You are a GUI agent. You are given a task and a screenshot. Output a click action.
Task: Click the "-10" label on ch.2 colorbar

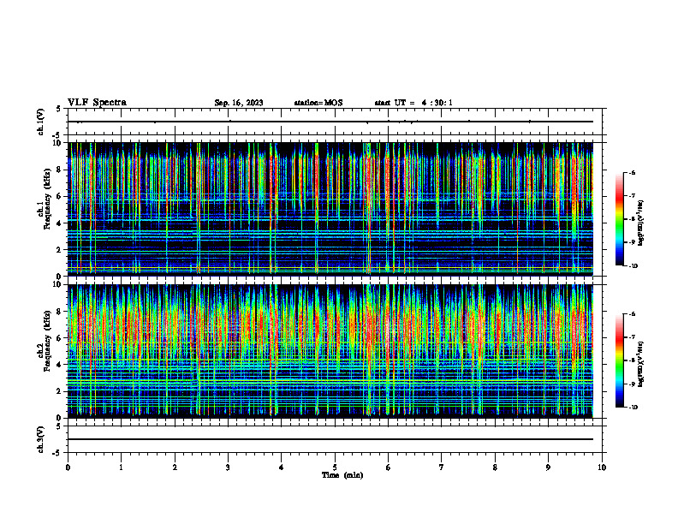coord(633,408)
